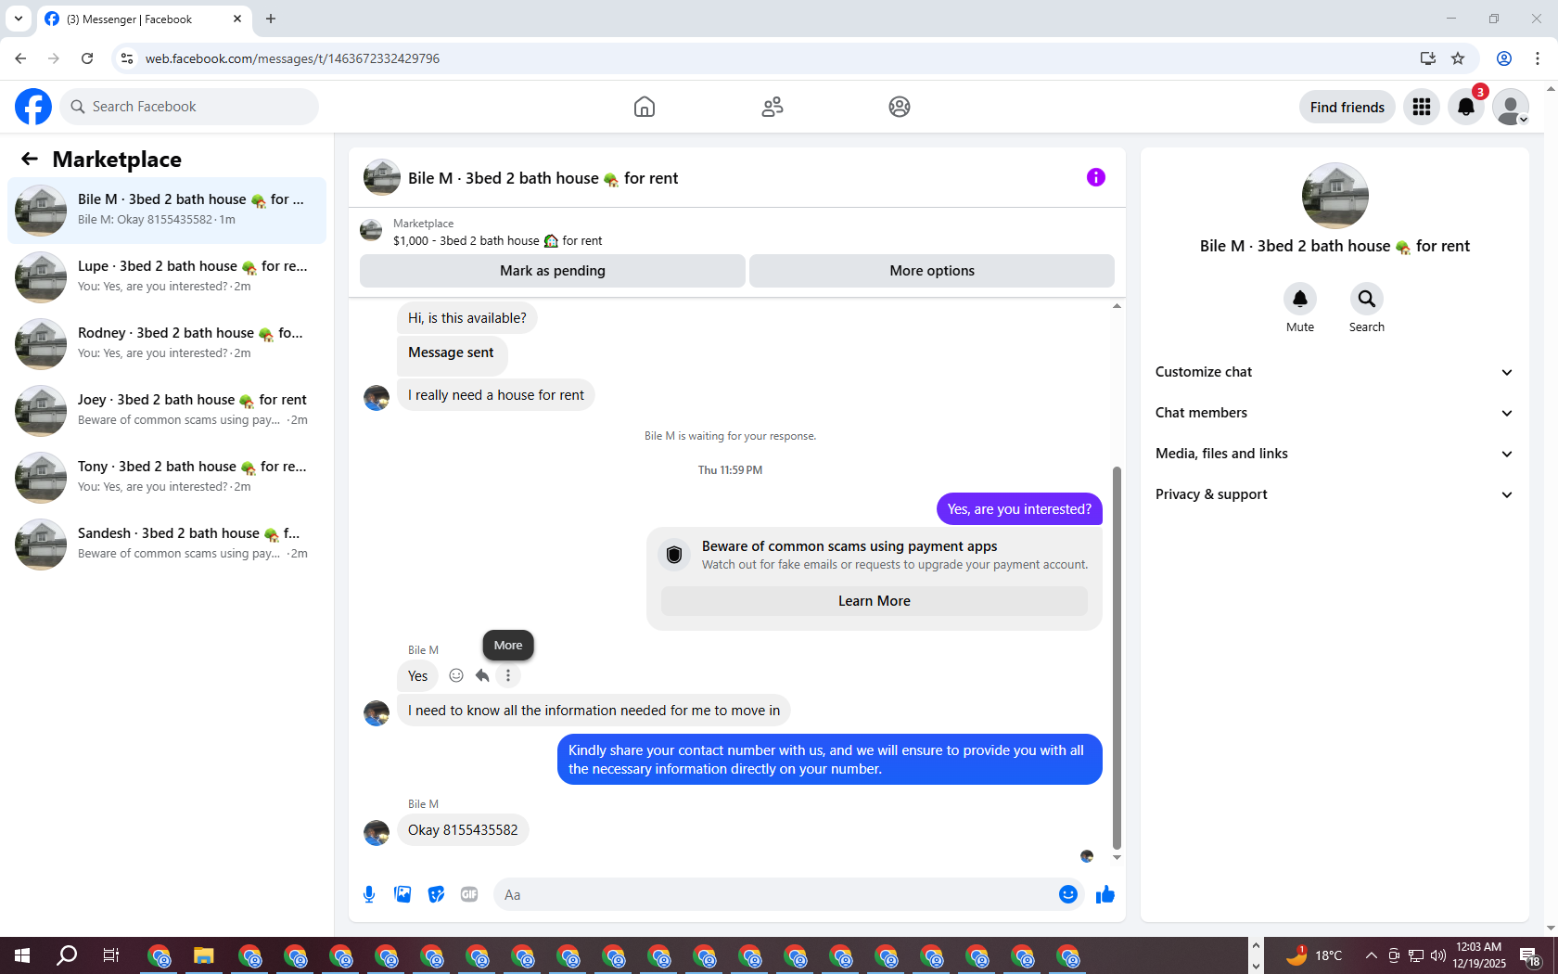Expand Media, files and links section

point(1335,454)
